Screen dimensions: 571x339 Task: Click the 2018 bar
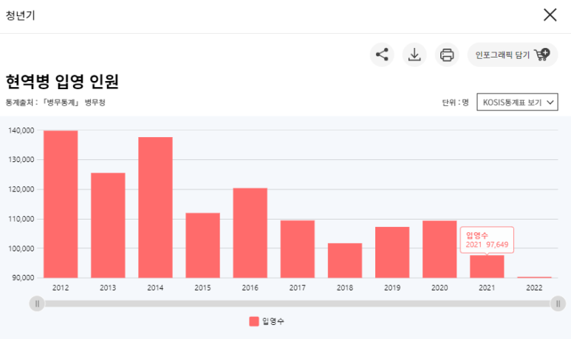coord(344,261)
